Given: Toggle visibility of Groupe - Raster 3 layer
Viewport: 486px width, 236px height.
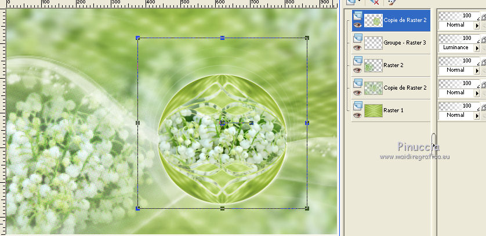Looking at the screenshot, I should click(358, 47).
